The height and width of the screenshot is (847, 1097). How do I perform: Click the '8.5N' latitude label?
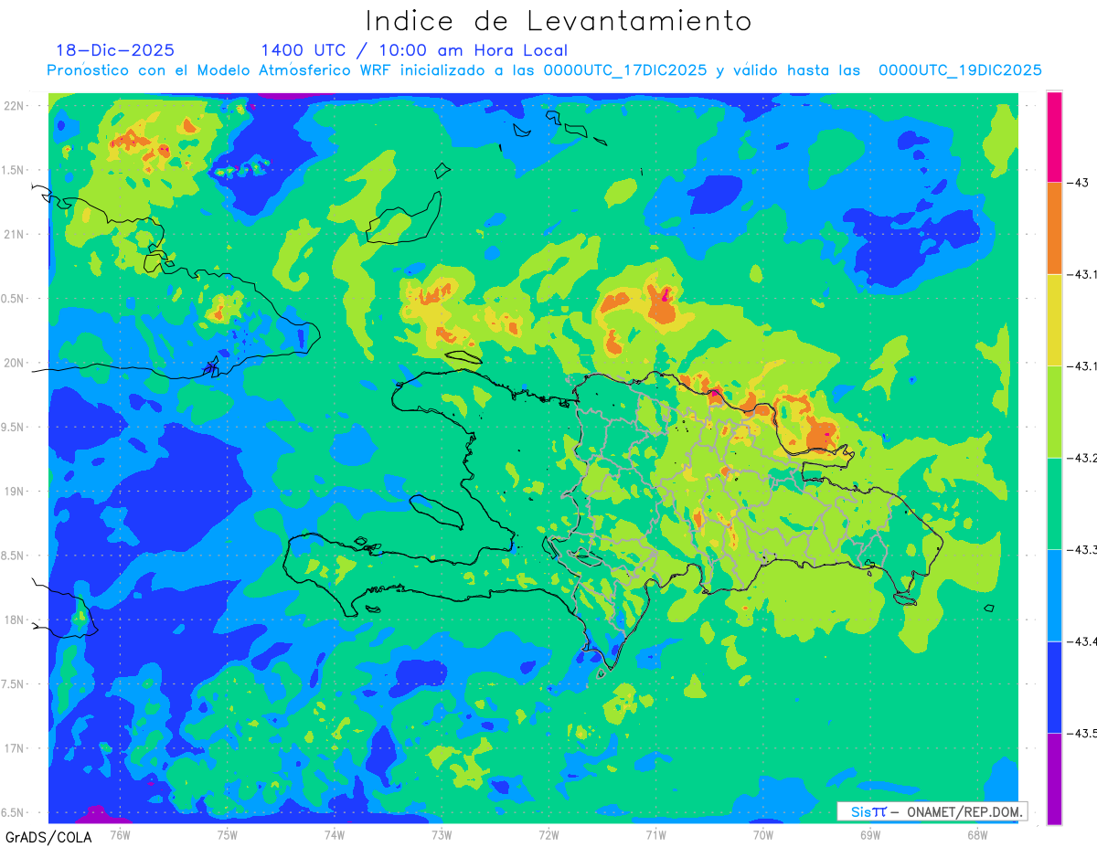pos(14,556)
